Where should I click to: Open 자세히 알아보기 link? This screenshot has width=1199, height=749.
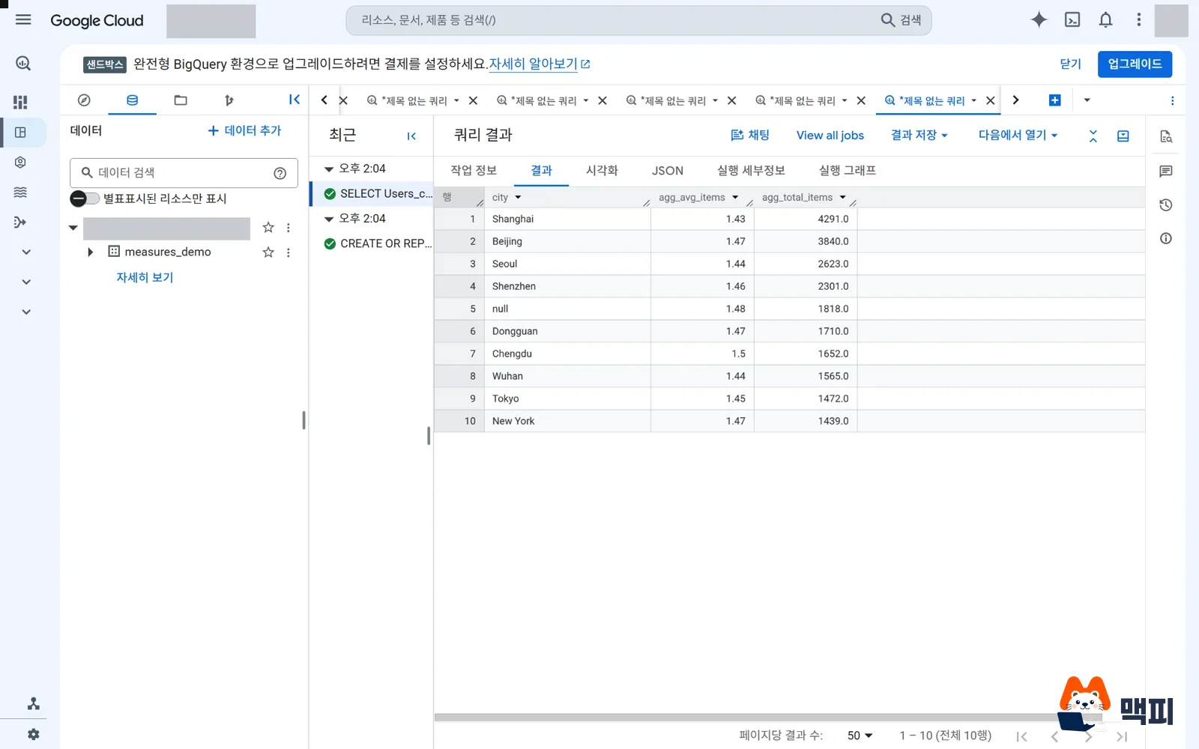540,64
